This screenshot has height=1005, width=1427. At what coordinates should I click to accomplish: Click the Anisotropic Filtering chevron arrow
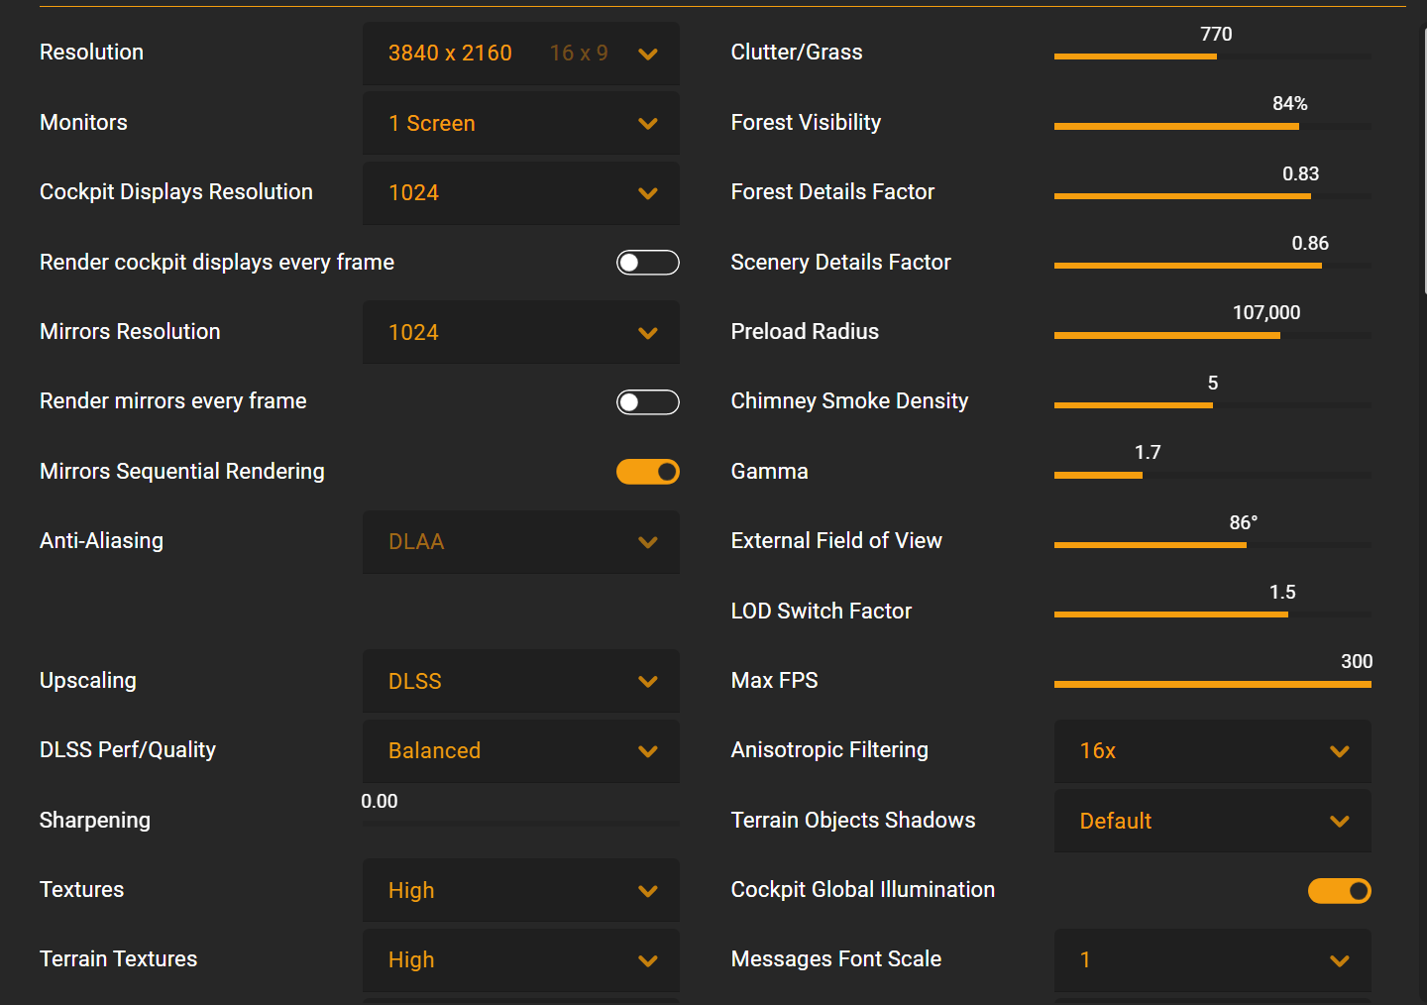(x=1340, y=751)
